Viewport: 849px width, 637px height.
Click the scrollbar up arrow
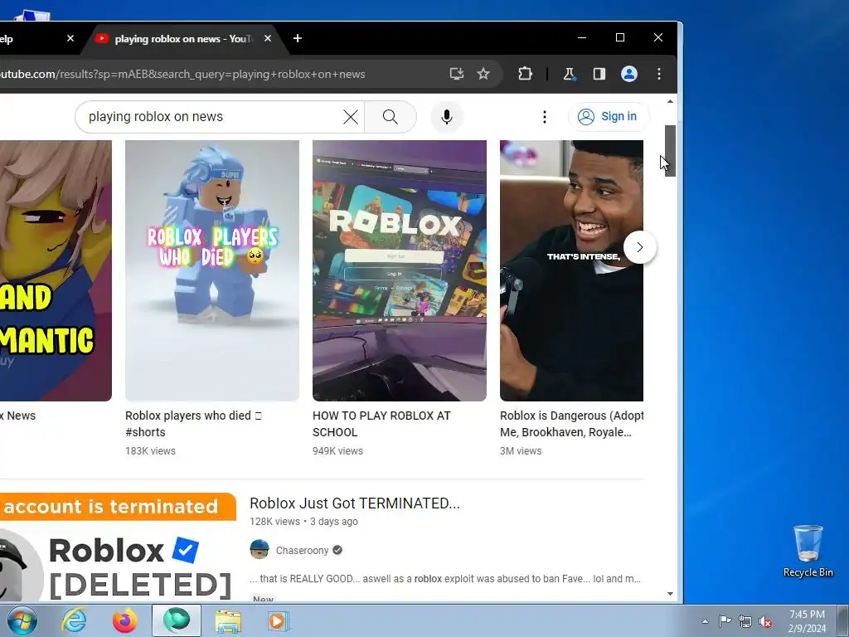(x=670, y=101)
